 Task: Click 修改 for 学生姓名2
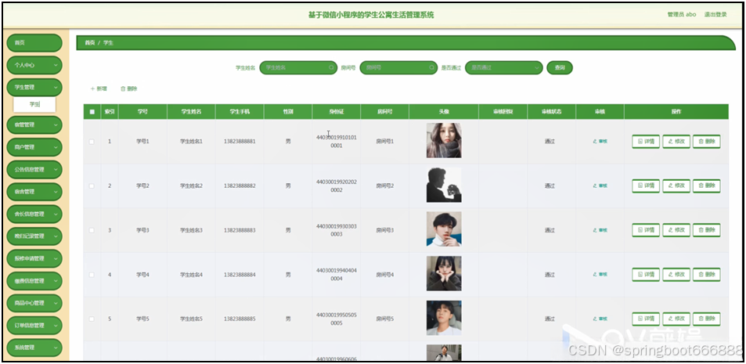coord(676,186)
